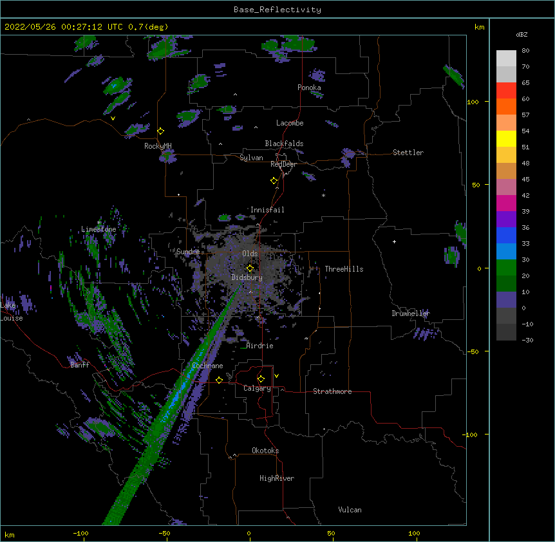Select the RedDeer city label
555x542 pixels.
point(283,164)
